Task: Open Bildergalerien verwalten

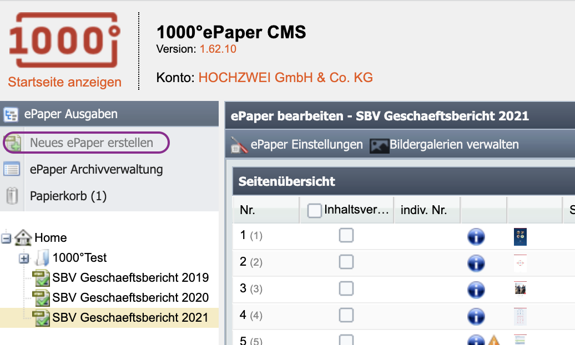Action: pyautogui.click(x=454, y=145)
